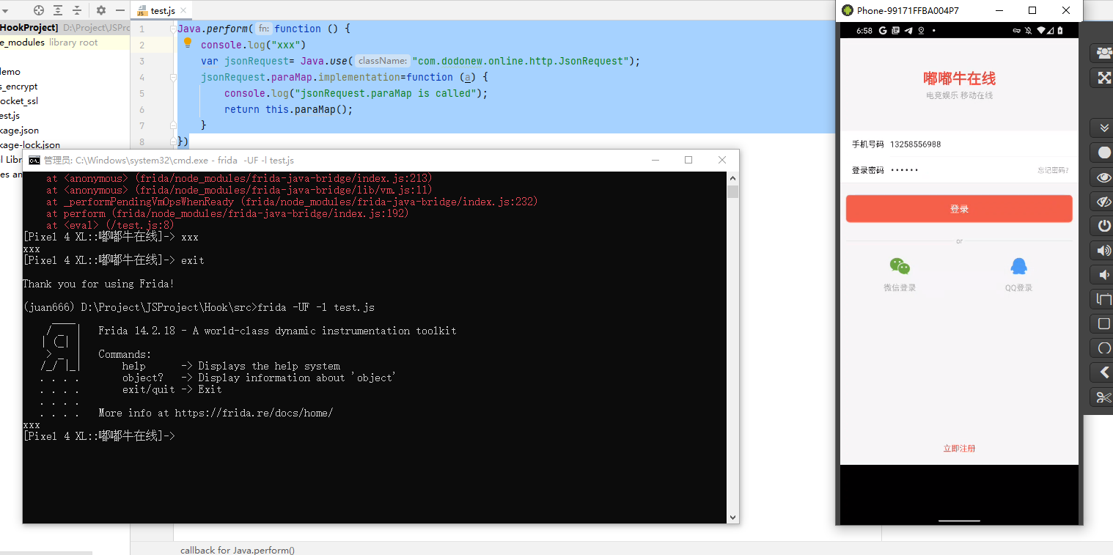Click the fold end marker on line 8
The height and width of the screenshot is (555, 1113).
[x=173, y=141]
